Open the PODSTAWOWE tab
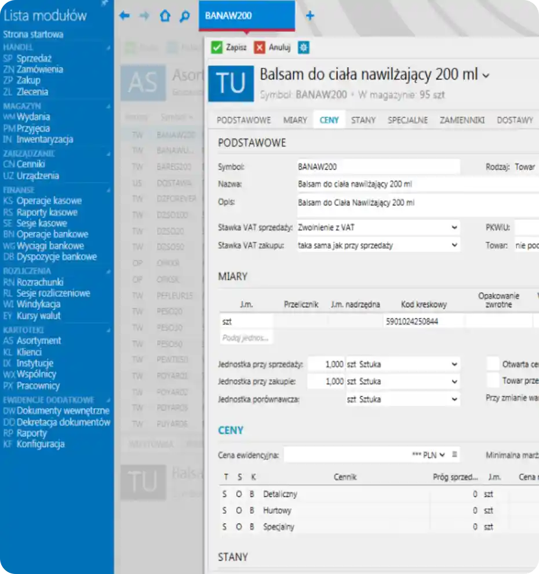Viewport: 539px width, 574px height. point(243,120)
